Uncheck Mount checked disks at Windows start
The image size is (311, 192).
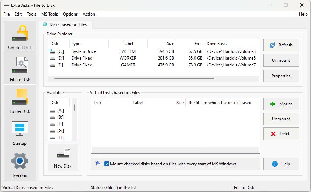coord(107,164)
